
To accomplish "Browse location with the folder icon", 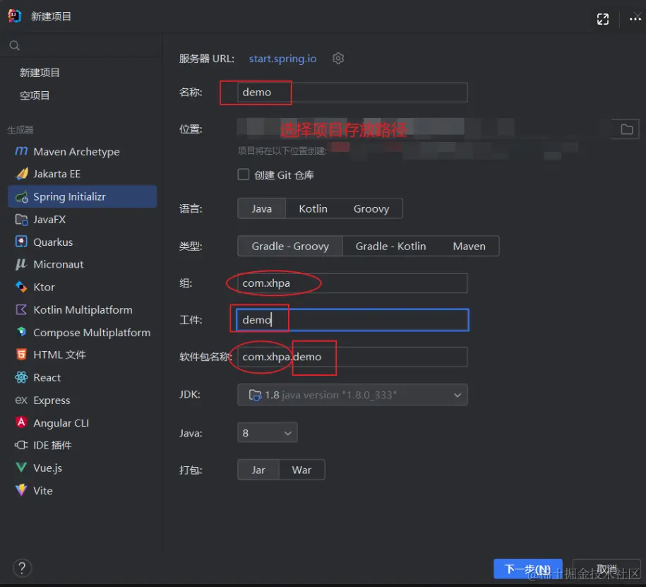I will pyautogui.click(x=627, y=129).
